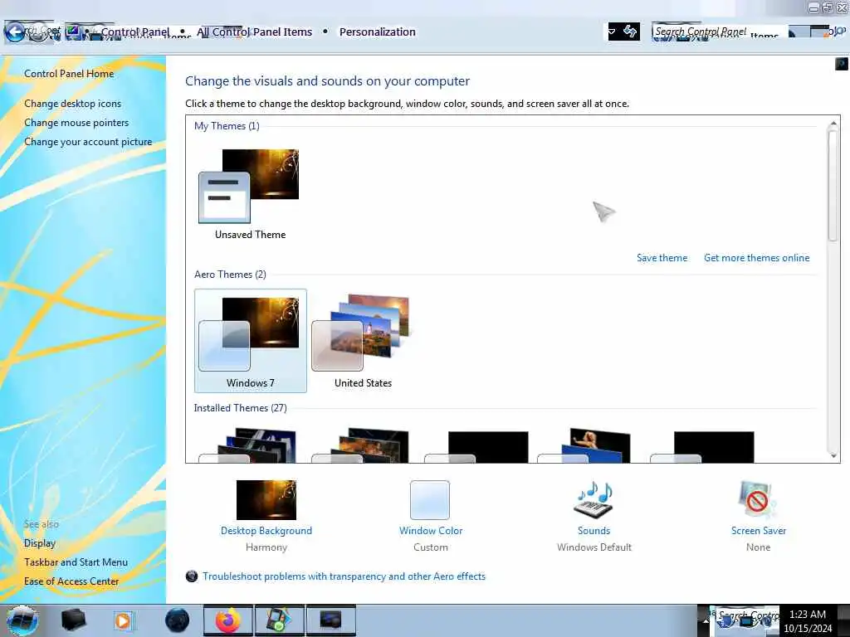Open the dark globe taskbar icon
Image resolution: width=850 pixels, height=637 pixels.
coord(178,620)
